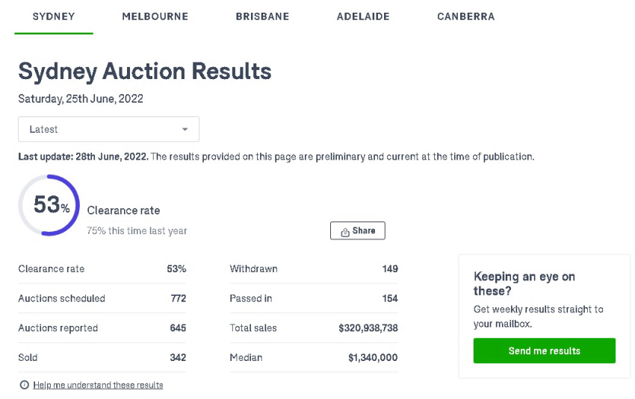Click the info icon beside help link
635x399 pixels.
point(25,385)
